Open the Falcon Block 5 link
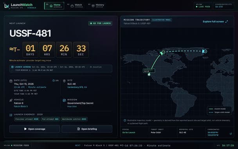Screen dimensions: 238x149 (x=21, y=106)
